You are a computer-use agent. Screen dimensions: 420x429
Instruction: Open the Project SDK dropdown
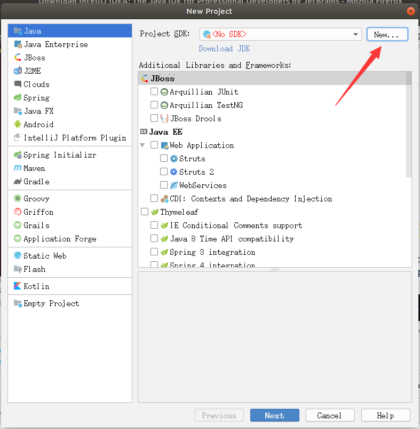[x=281, y=34]
